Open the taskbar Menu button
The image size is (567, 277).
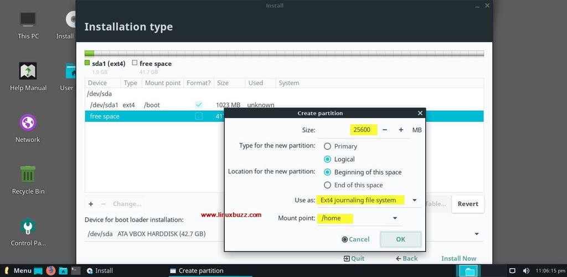tap(18, 270)
